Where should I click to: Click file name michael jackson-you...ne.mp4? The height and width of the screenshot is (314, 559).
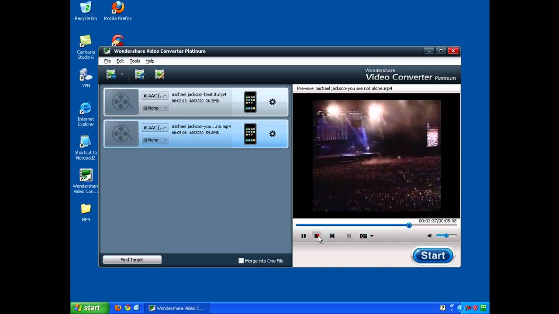coord(201,126)
